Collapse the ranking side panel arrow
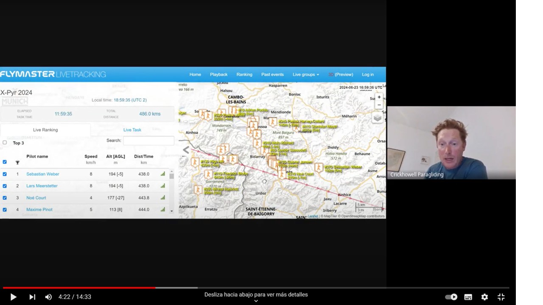543x305 pixels. pyautogui.click(x=186, y=150)
